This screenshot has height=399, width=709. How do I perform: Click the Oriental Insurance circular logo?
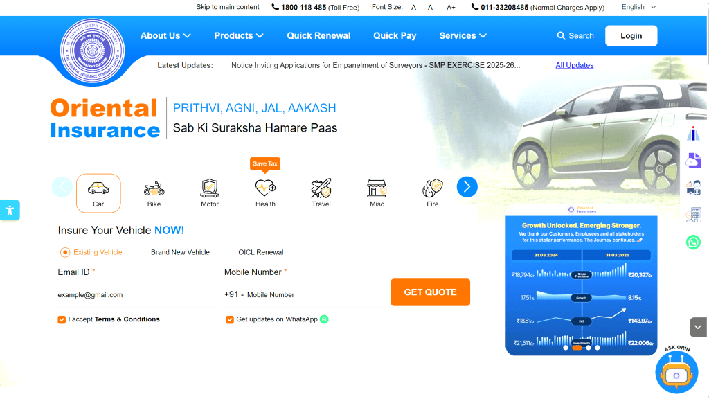92,51
